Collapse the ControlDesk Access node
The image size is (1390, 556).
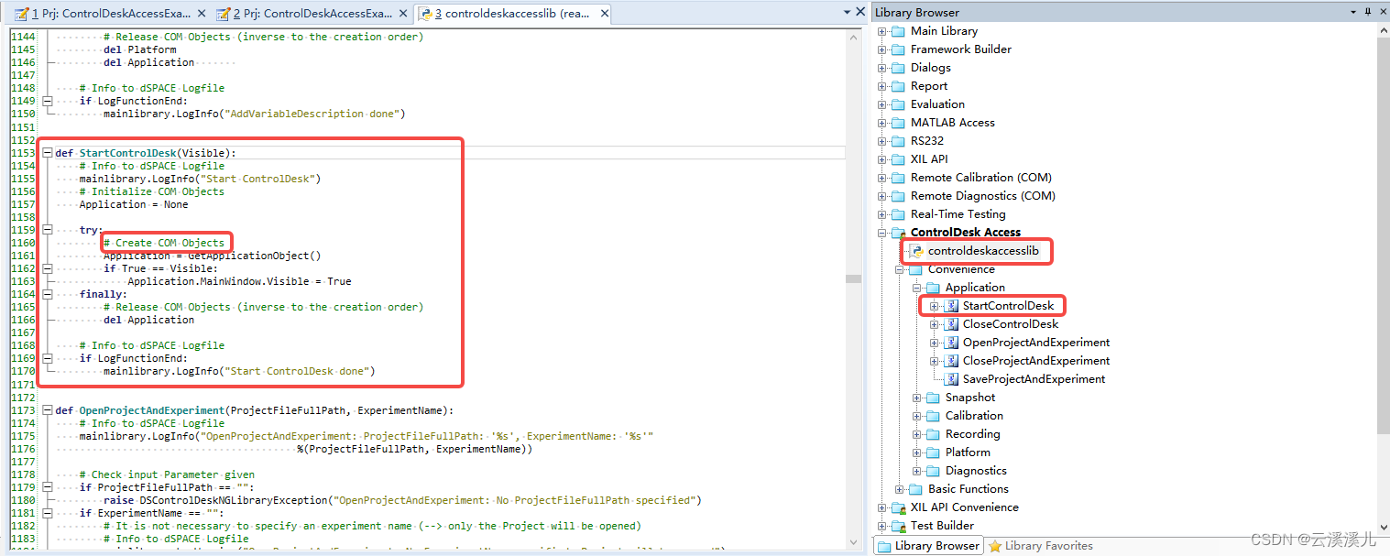point(882,233)
